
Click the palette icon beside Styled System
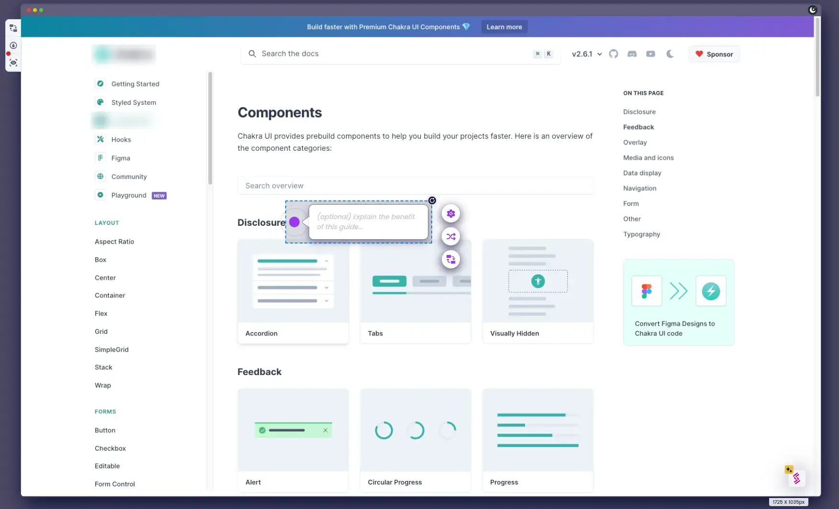click(x=100, y=102)
